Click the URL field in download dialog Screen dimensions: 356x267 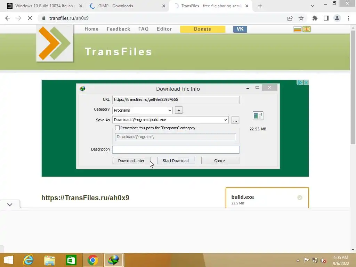[x=176, y=100]
